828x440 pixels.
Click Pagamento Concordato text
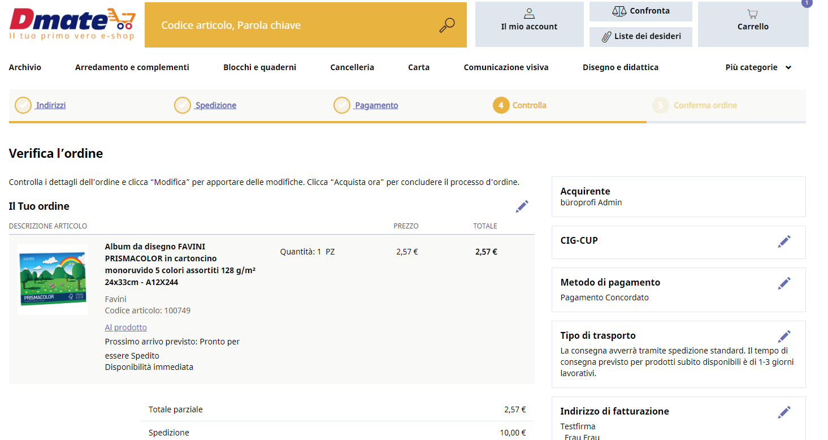(604, 297)
